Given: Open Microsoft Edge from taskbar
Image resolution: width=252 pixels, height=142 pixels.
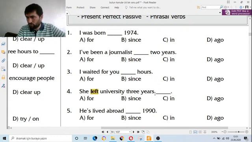Looking at the screenshot, I should [95, 138].
